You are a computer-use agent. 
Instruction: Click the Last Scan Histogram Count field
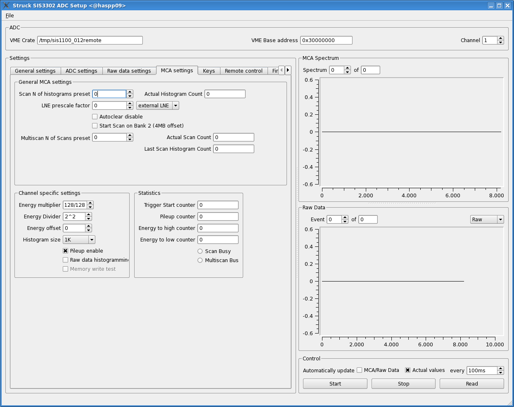pos(234,149)
